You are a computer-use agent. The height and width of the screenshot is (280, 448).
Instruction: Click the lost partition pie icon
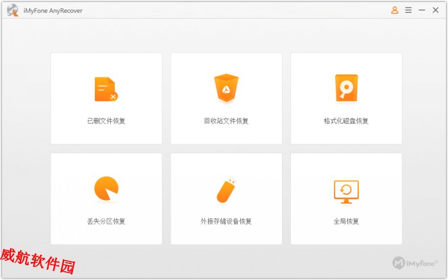(x=106, y=188)
